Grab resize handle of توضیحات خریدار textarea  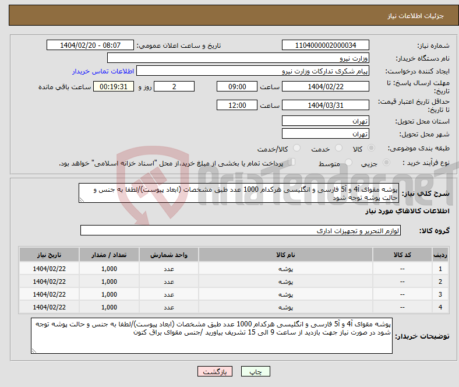pos(34,351)
